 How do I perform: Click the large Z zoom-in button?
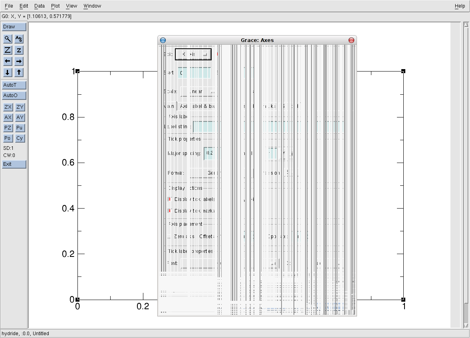[x=8, y=50]
